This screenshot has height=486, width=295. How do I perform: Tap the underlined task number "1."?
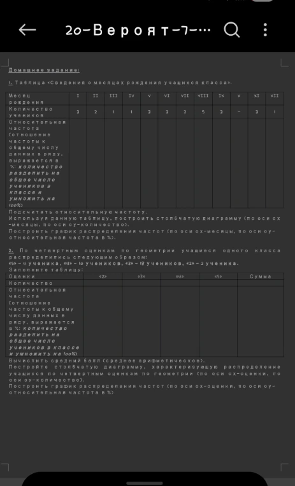coord(11,83)
